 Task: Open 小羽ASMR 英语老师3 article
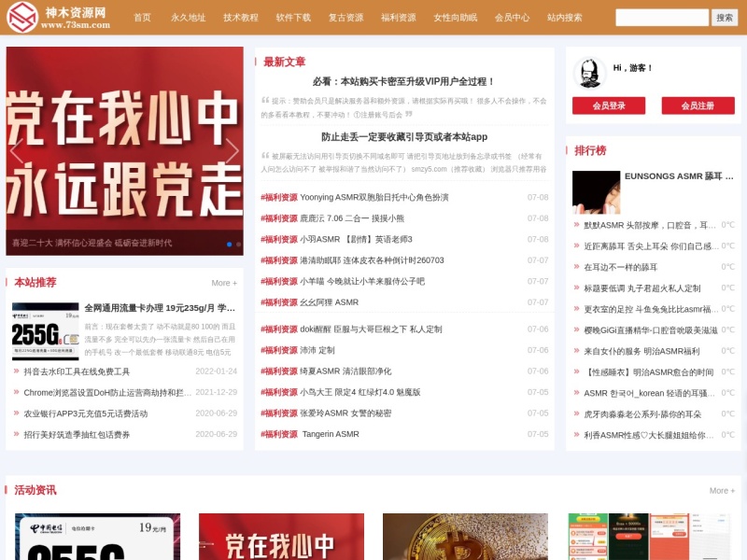click(x=356, y=239)
